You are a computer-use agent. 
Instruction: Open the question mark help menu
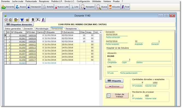(122, 1)
